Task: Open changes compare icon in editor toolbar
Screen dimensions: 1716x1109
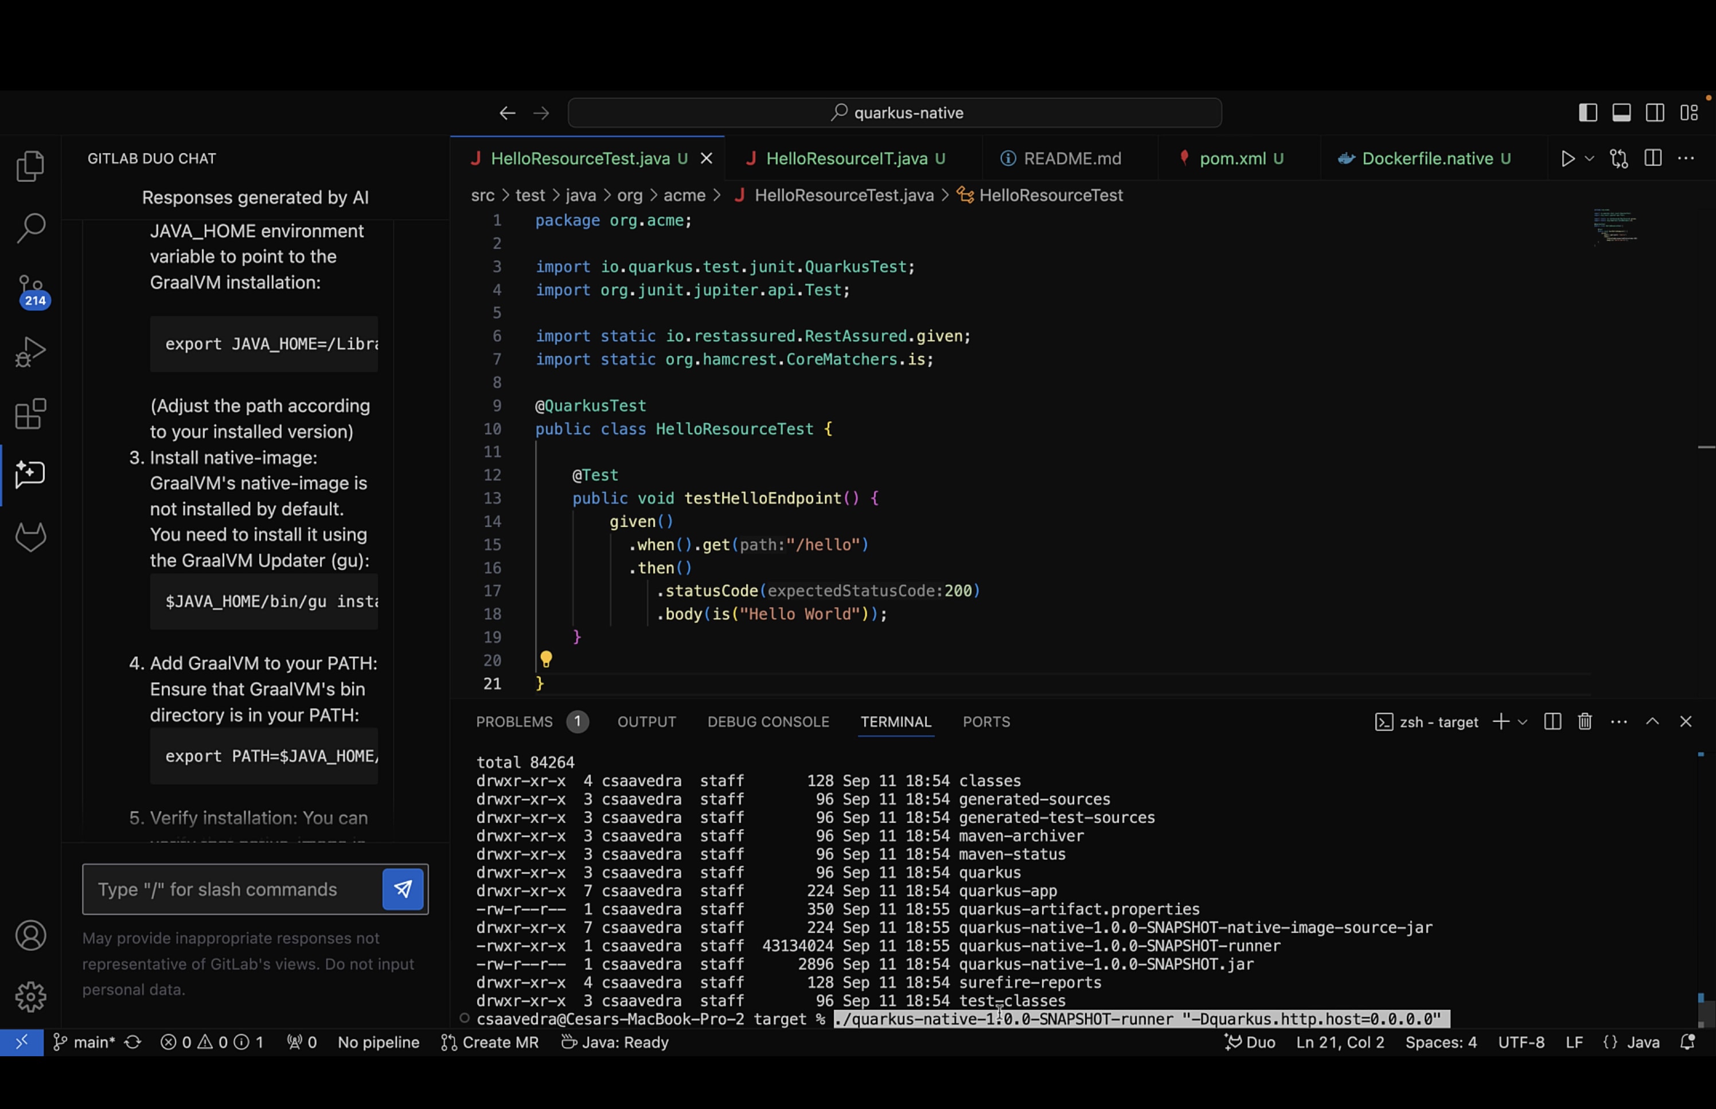Action: click(x=1618, y=158)
